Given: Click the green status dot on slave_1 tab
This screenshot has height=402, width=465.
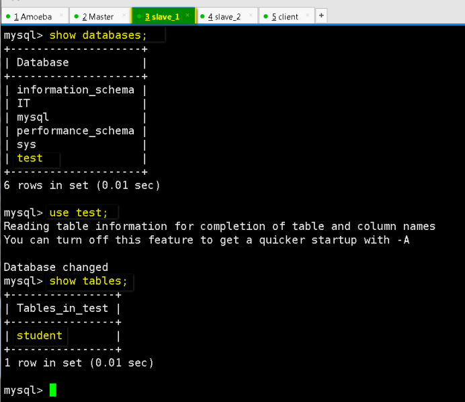Looking at the screenshot, I should point(139,16).
